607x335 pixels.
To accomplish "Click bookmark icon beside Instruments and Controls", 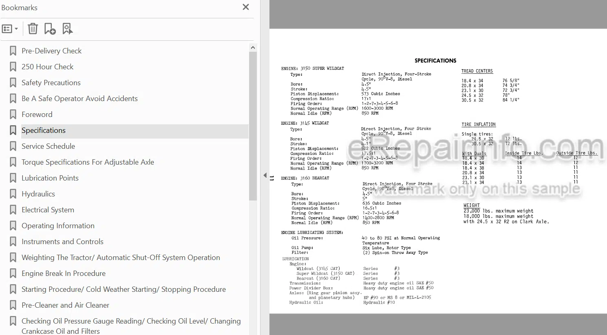I will [x=13, y=242].
